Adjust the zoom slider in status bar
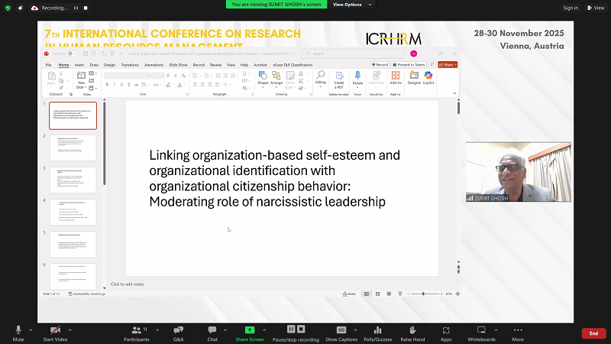This screenshot has width=611, height=344. [425, 294]
